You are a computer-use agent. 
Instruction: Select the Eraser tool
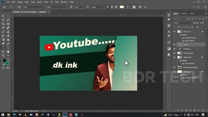click(x=8, y=36)
